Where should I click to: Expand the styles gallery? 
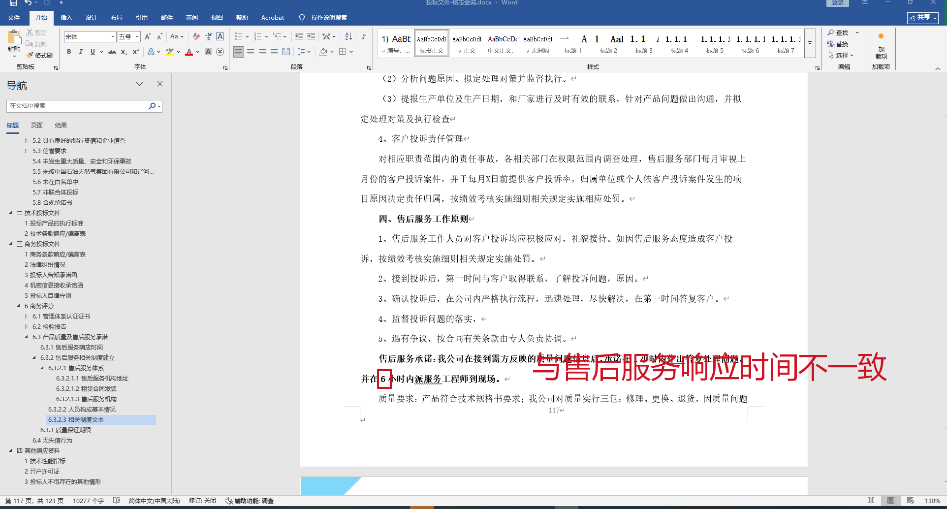pyautogui.click(x=810, y=43)
